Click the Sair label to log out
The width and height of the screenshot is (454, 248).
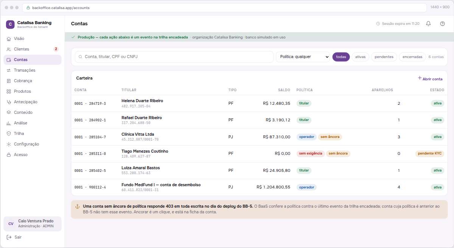(x=18, y=237)
